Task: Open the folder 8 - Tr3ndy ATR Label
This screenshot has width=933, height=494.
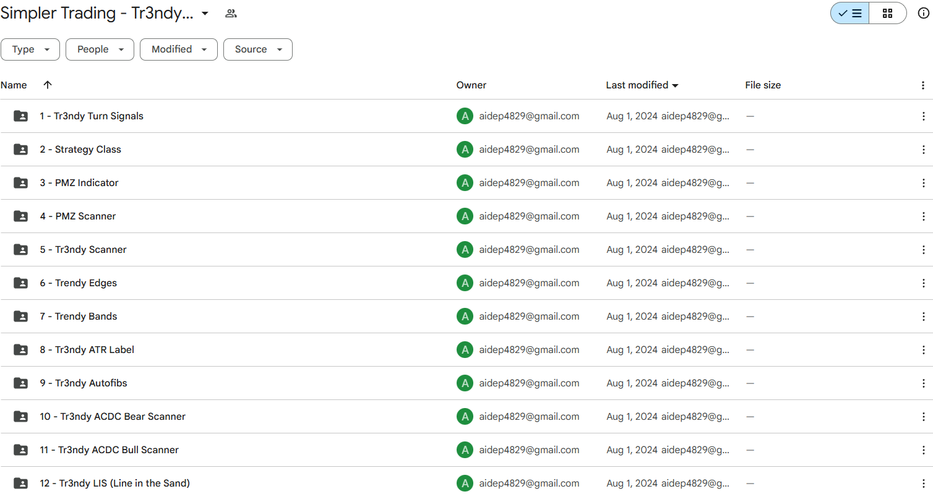Action: tap(87, 350)
